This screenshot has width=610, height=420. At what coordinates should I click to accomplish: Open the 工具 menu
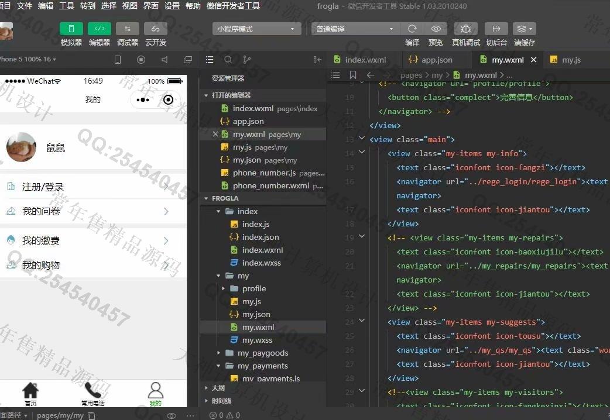point(67,6)
